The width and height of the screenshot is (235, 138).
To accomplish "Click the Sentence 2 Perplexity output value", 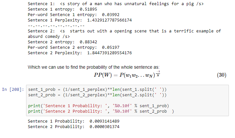I will pyautogui.click(x=109, y=53).
